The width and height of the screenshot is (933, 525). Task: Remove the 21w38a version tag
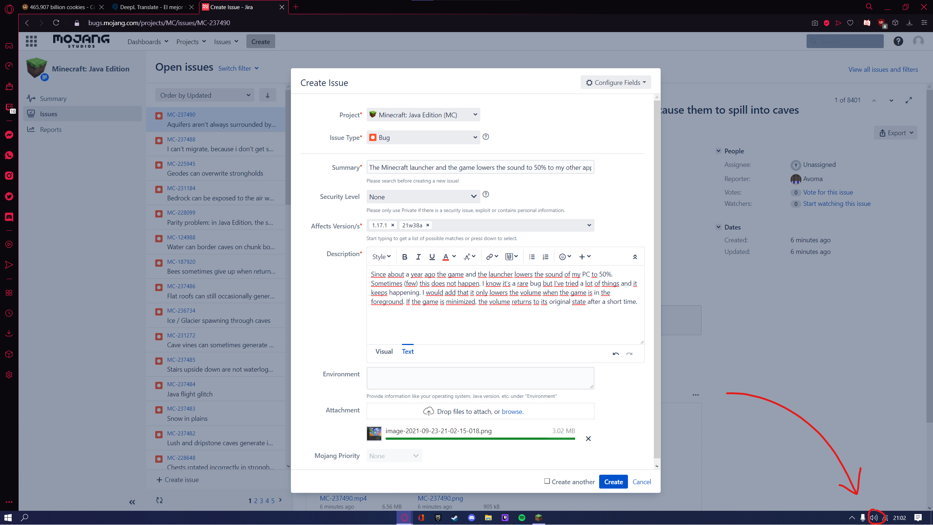click(428, 225)
